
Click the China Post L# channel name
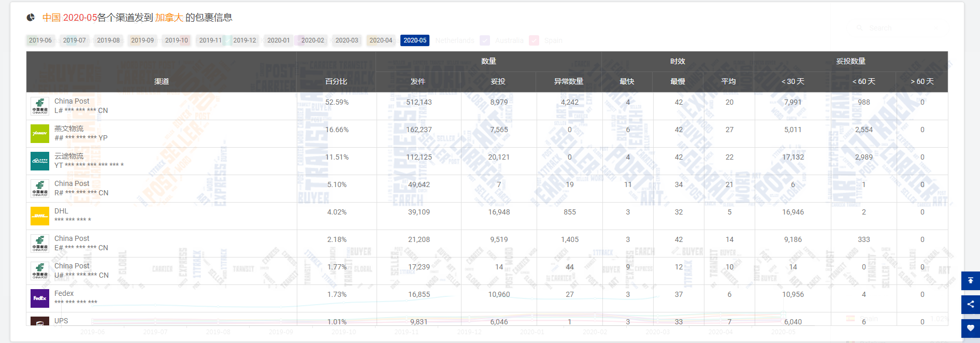point(72,101)
